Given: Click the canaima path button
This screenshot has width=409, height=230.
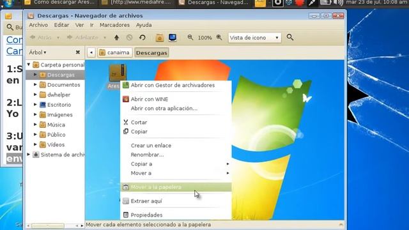Looking at the screenshot, I should click(115, 52).
